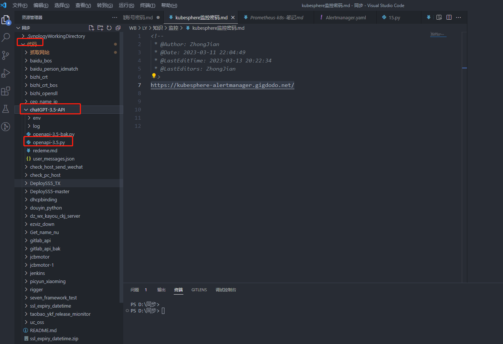
Task: Click the info icon beside README.md
Action: pyautogui.click(x=26, y=330)
